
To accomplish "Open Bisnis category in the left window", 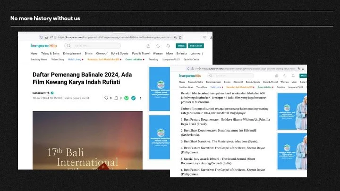I will [89, 53].
